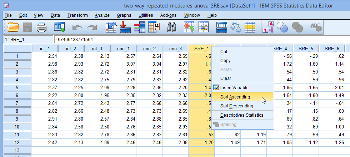350x157 pixels.
Task: Click the con_1 cell with value 3.07
Action: click(123, 64)
